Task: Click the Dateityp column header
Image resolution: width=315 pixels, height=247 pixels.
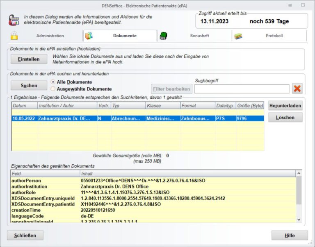Action: (225, 106)
